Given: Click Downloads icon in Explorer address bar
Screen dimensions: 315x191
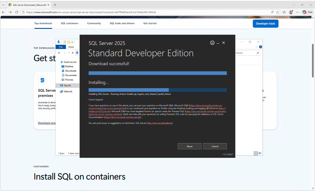Looking at the screenshot, I should click(x=77, y=53).
